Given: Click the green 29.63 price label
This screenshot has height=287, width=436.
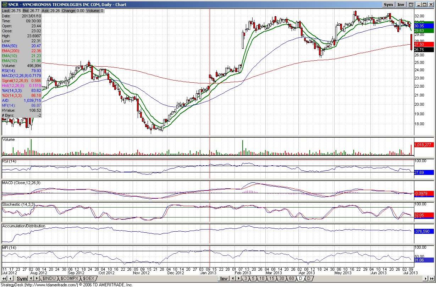Looking at the screenshot, I should [424, 31].
